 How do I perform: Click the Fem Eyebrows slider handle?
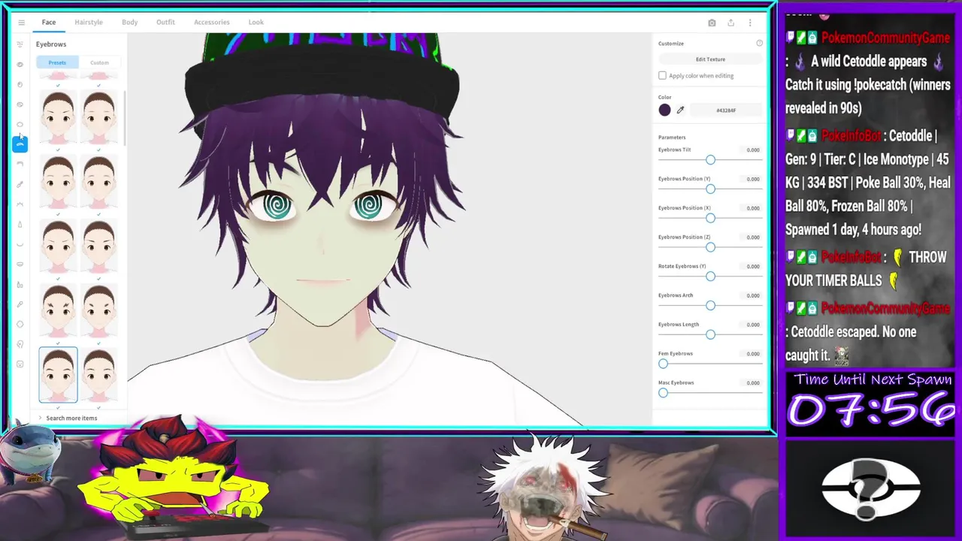pyautogui.click(x=663, y=364)
